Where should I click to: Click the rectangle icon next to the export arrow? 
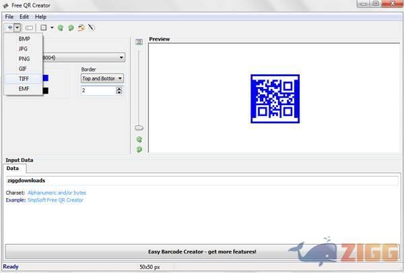pos(29,28)
